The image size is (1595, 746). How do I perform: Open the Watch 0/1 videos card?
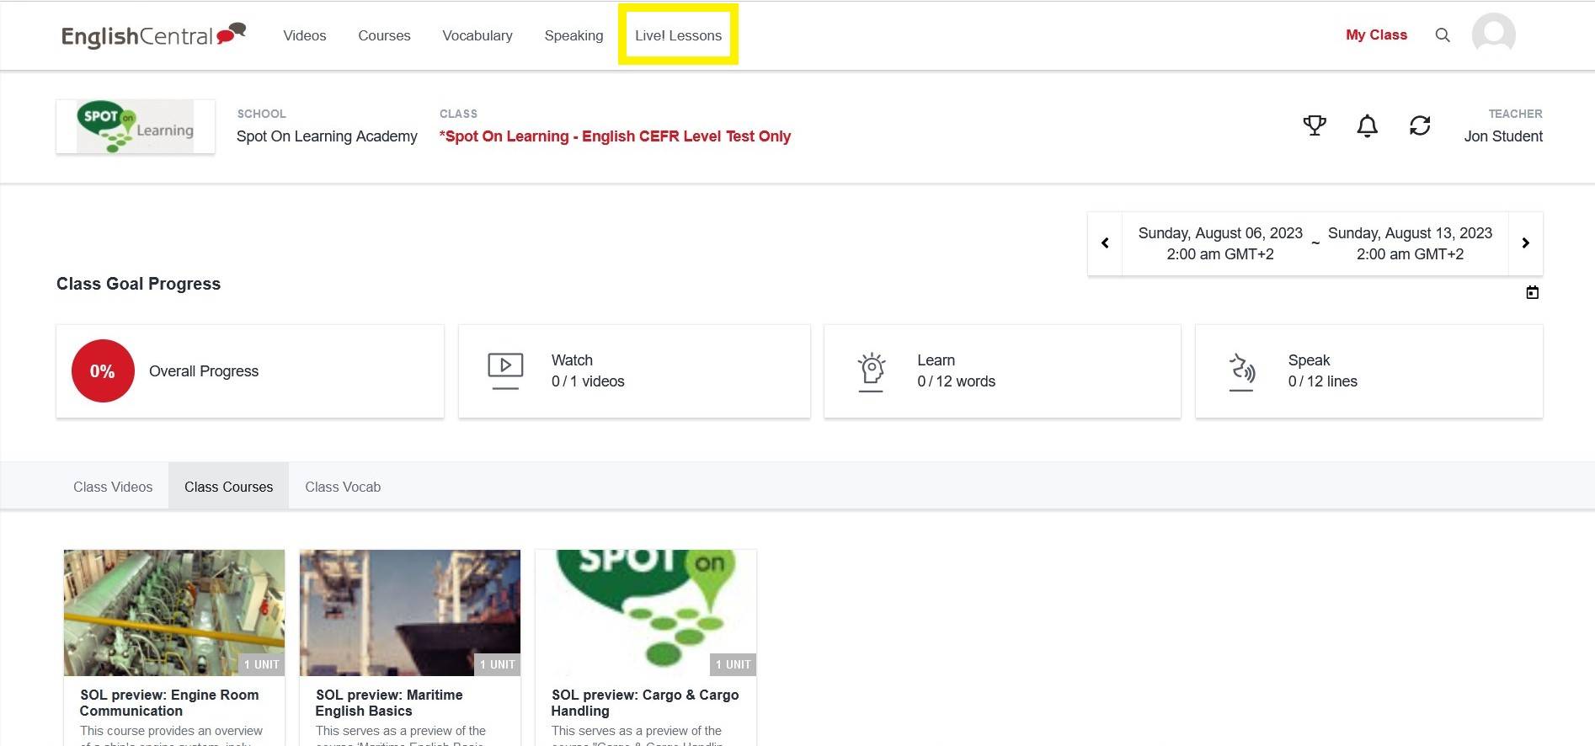click(634, 371)
